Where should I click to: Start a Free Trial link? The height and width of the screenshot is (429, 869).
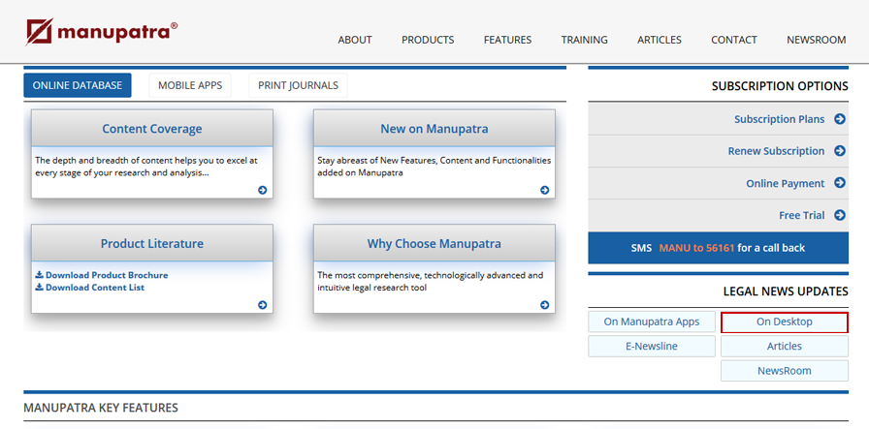coord(801,215)
